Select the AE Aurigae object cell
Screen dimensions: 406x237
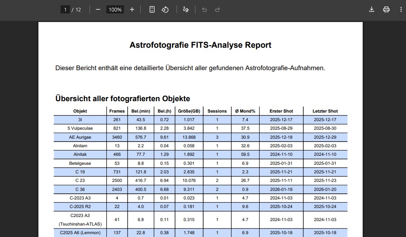click(80, 137)
